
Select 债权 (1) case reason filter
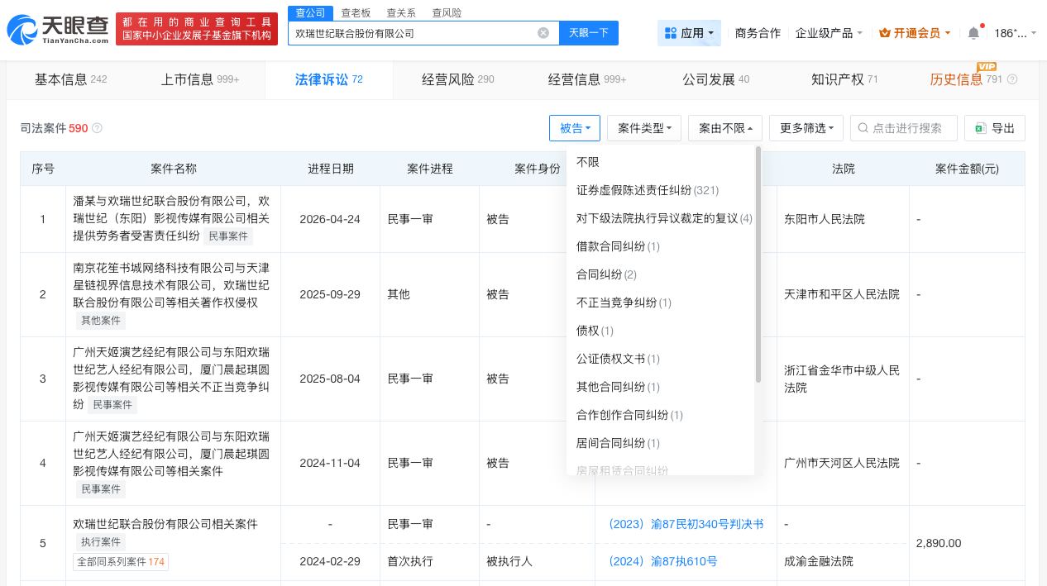[x=595, y=331]
